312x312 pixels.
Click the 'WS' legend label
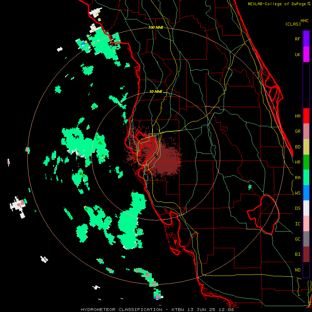(x=298, y=193)
